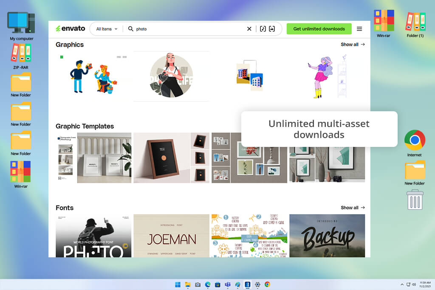Click the Graphics section heading
This screenshot has height=290, width=435.
coord(70,45)
